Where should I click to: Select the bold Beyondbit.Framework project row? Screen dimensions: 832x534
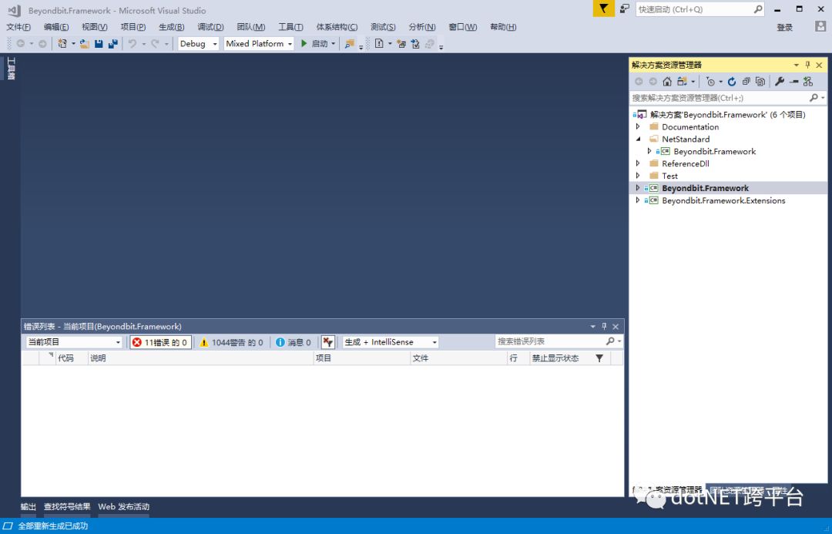728,188
